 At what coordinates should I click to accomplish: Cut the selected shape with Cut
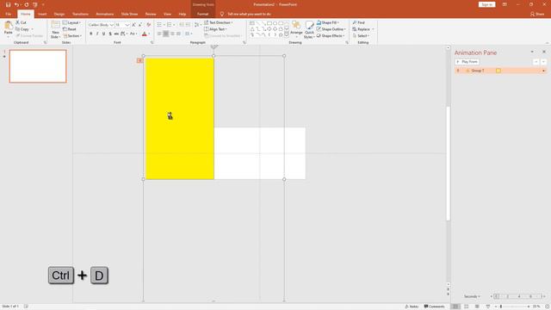pyautogui.click(x=21, y=22)
